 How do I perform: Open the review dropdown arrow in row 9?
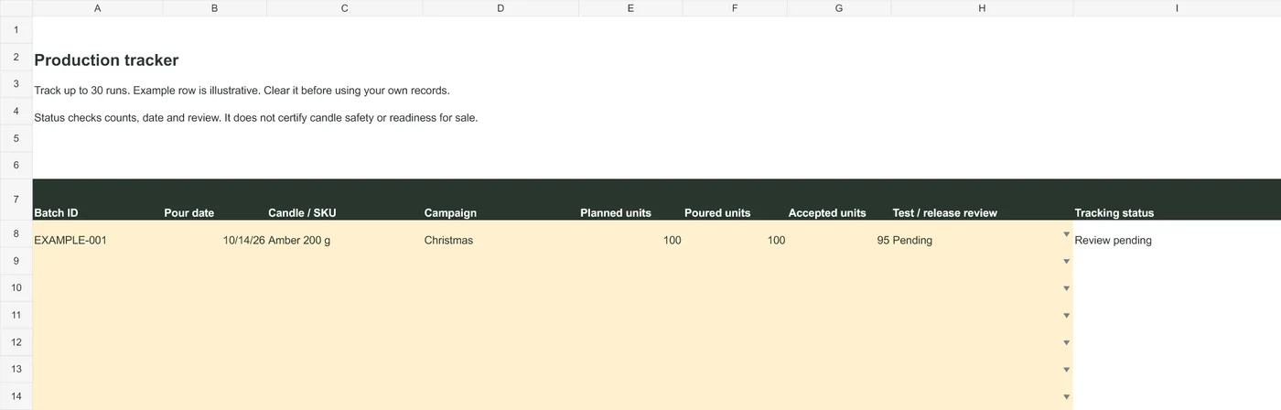pyautogui.click(x=1066, y=261)
